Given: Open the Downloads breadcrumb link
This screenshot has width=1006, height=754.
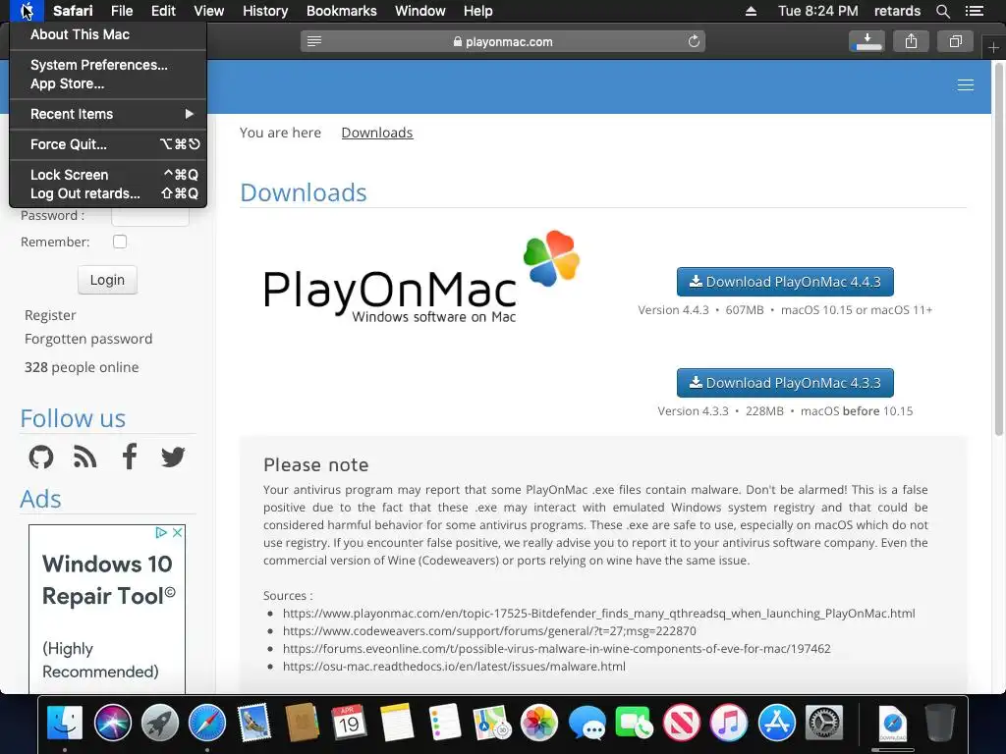Looking at the screenshot, I should (x=377, y=133).
